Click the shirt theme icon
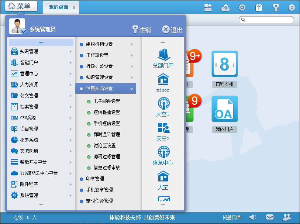This screenshot has width=300, height=224. (x=259, y=8)
